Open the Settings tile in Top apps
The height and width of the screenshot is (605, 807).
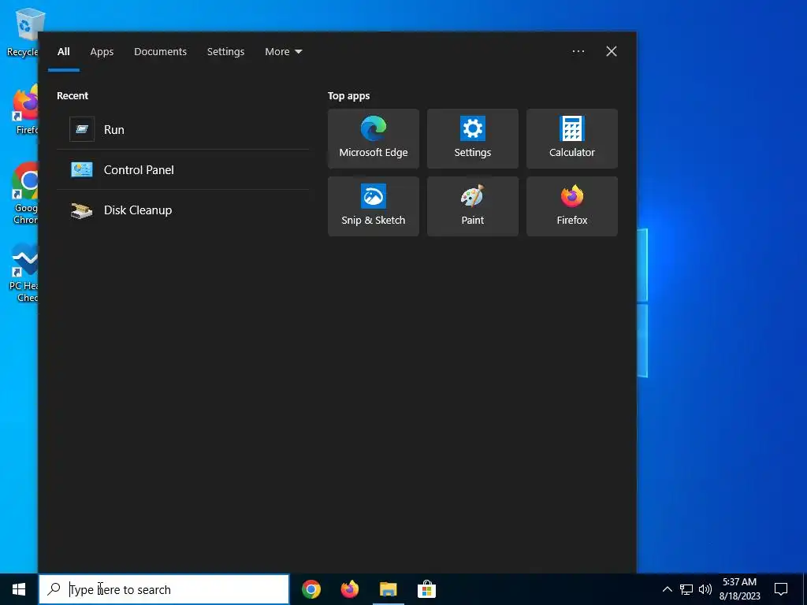coord(473,139)
